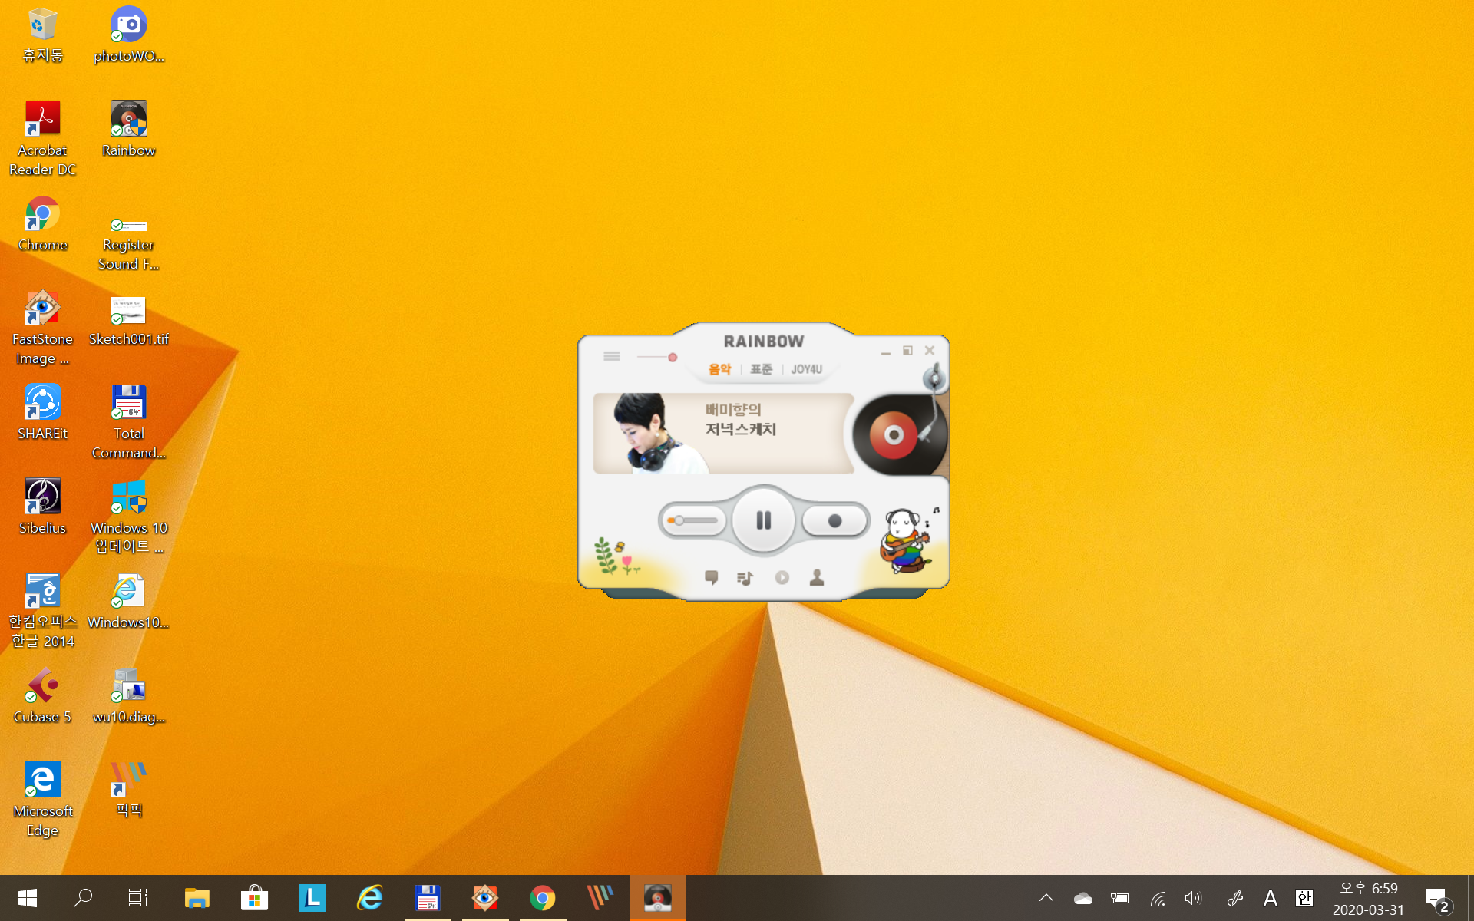
Task: Pause the radio playback
Action: 763,520
